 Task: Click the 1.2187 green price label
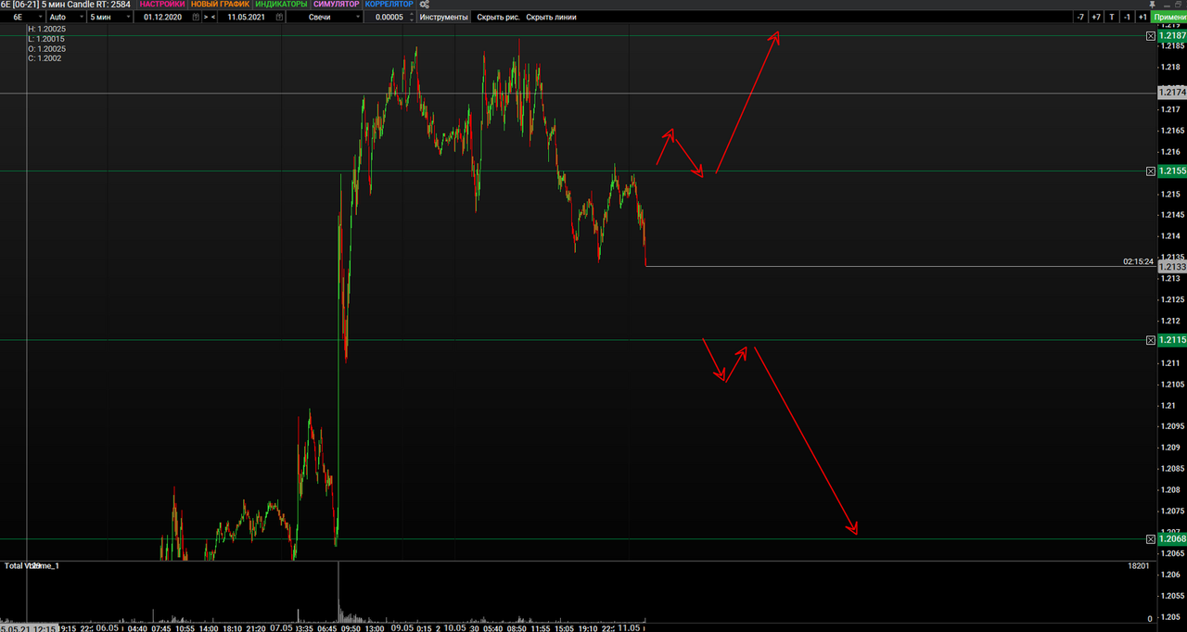(x=1172, y=35)
